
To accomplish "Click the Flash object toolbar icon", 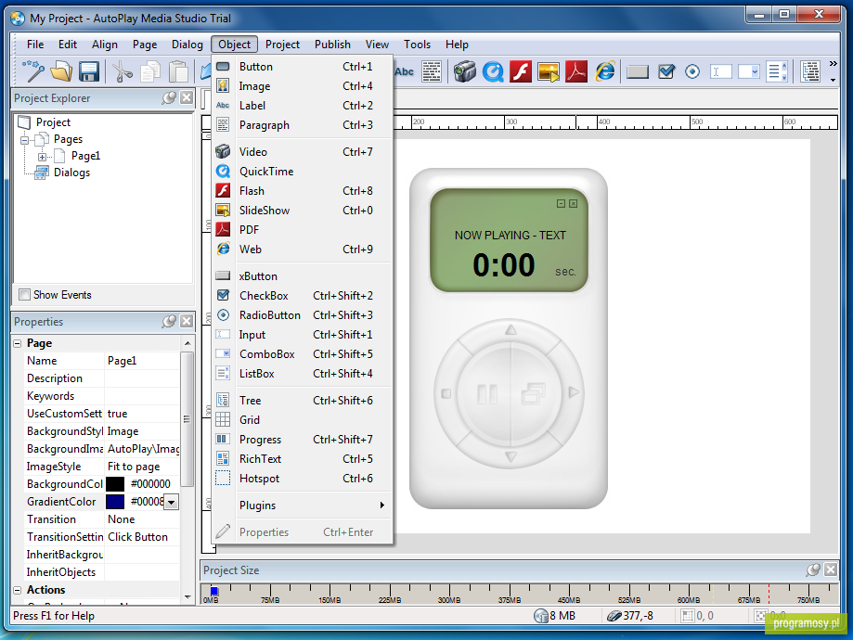I will tap(521, 71).
